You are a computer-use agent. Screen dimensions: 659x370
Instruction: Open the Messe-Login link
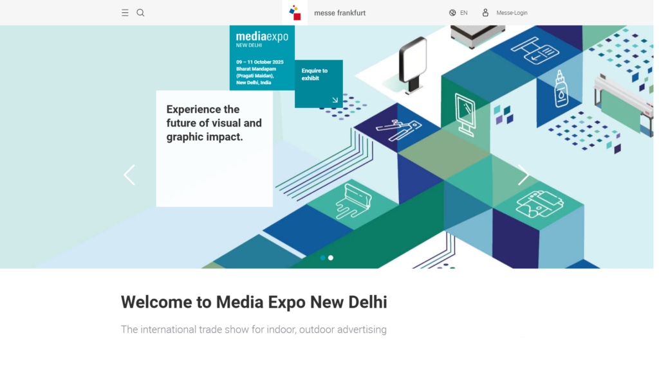coord(512,13)
